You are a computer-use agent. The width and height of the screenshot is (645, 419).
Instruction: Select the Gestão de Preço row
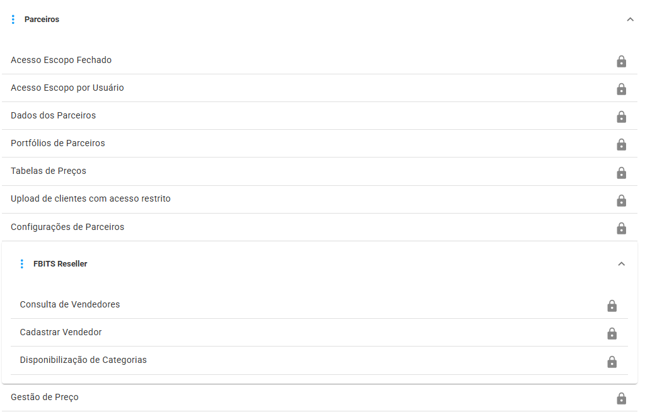click(x=320, y=397)
